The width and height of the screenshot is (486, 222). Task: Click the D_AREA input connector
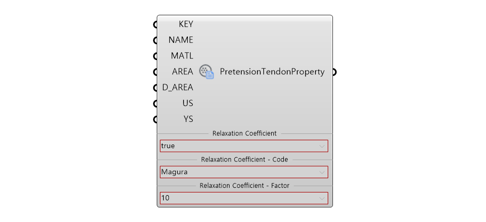pos(155,88)
